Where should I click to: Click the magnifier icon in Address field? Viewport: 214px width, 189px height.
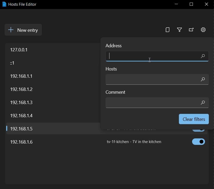pos(203,56)
